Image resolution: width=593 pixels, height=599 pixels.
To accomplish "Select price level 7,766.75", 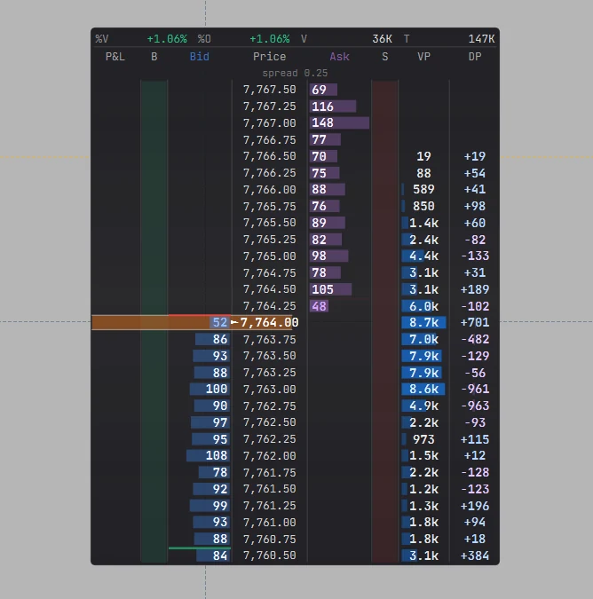I will tap(269, 140).
